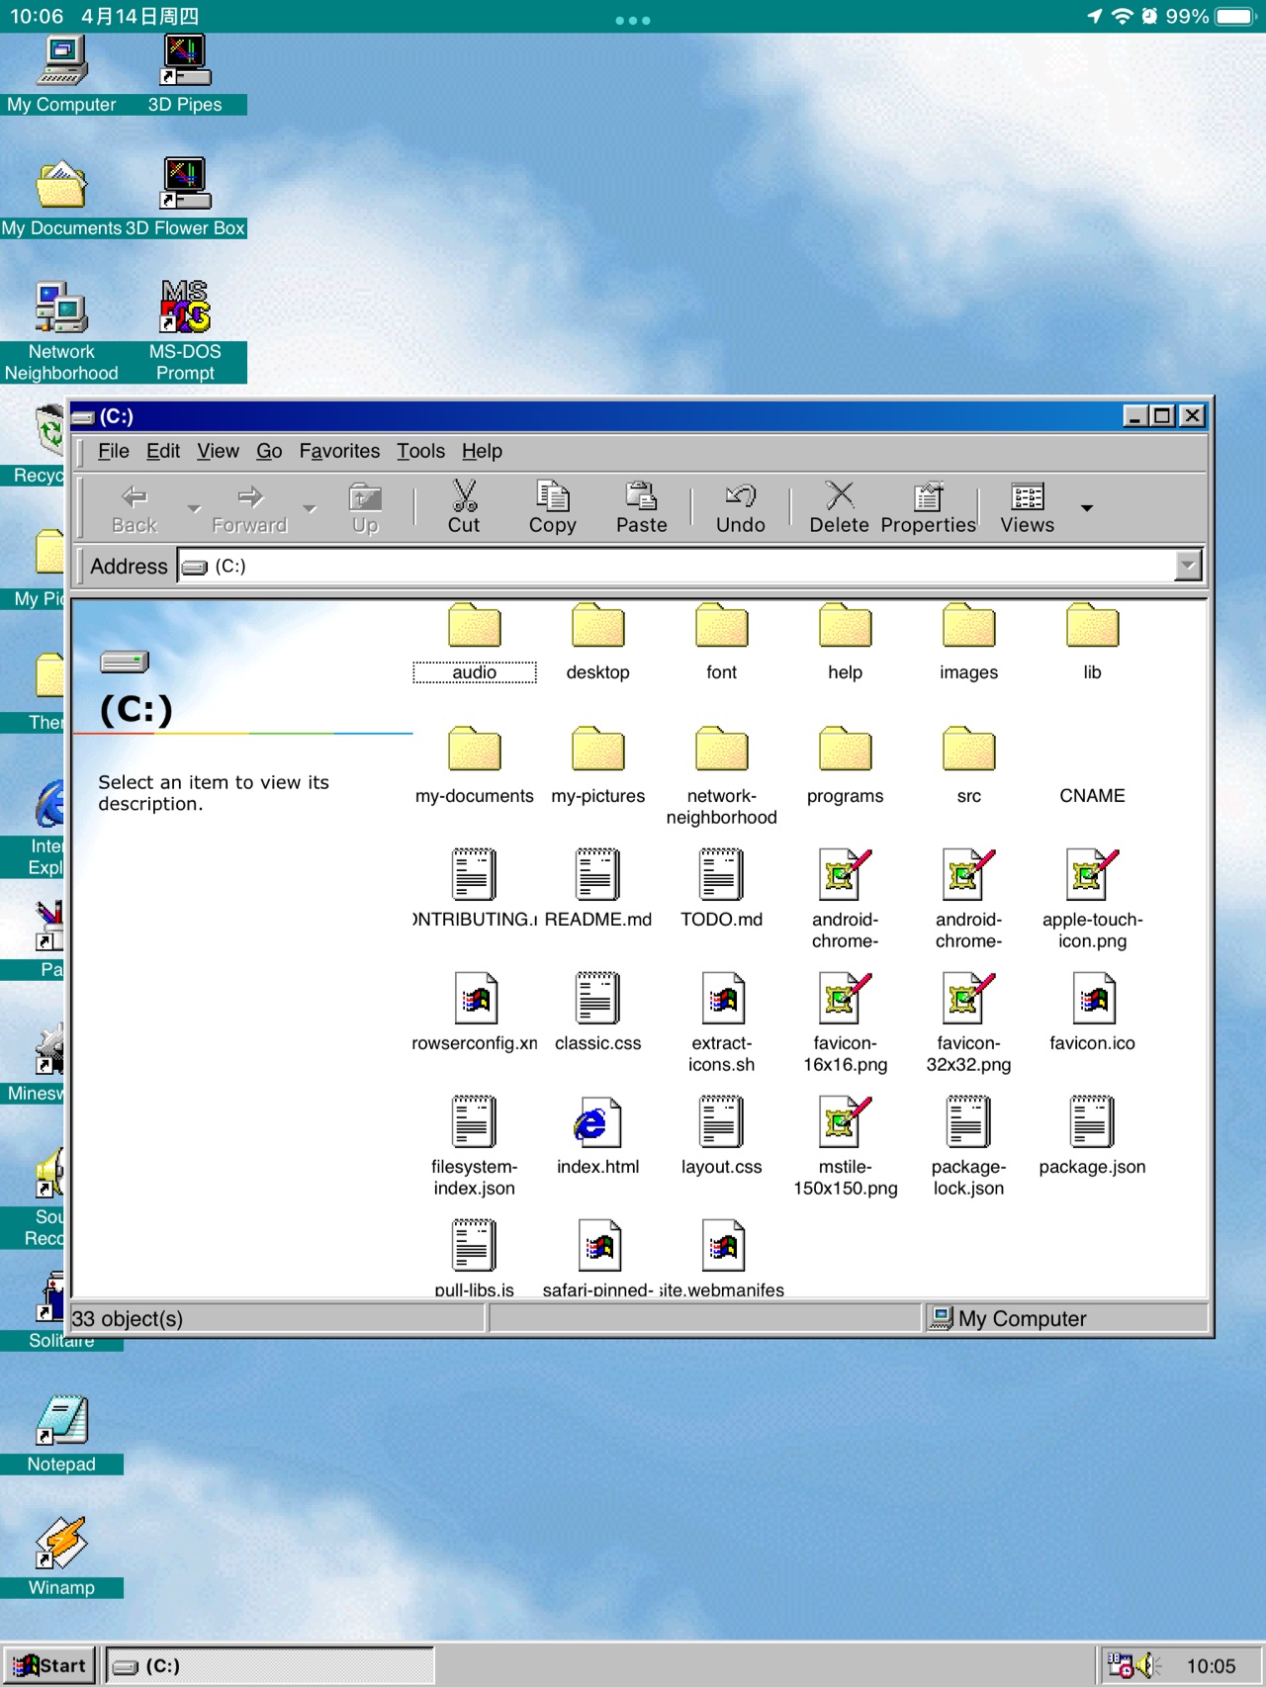
Task: Launch the 3D Flower Box shortcut
Action: tap(185, 198)
